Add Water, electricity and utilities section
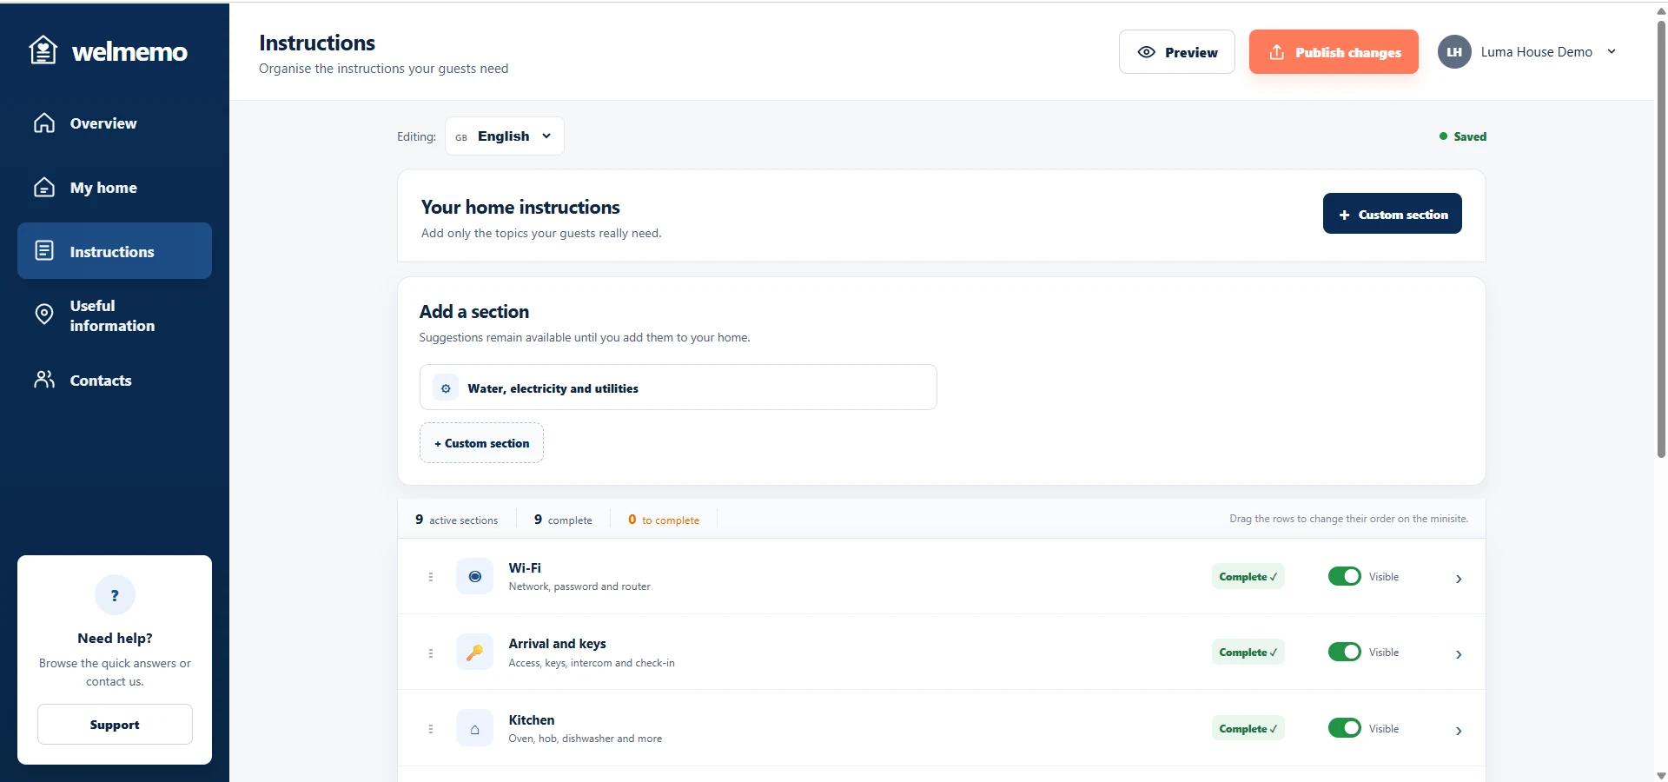 coord(678,388)
